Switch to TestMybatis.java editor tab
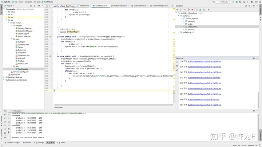Viewport: 262px width, 147px height. pyautogui.click(x=101, y=6)
